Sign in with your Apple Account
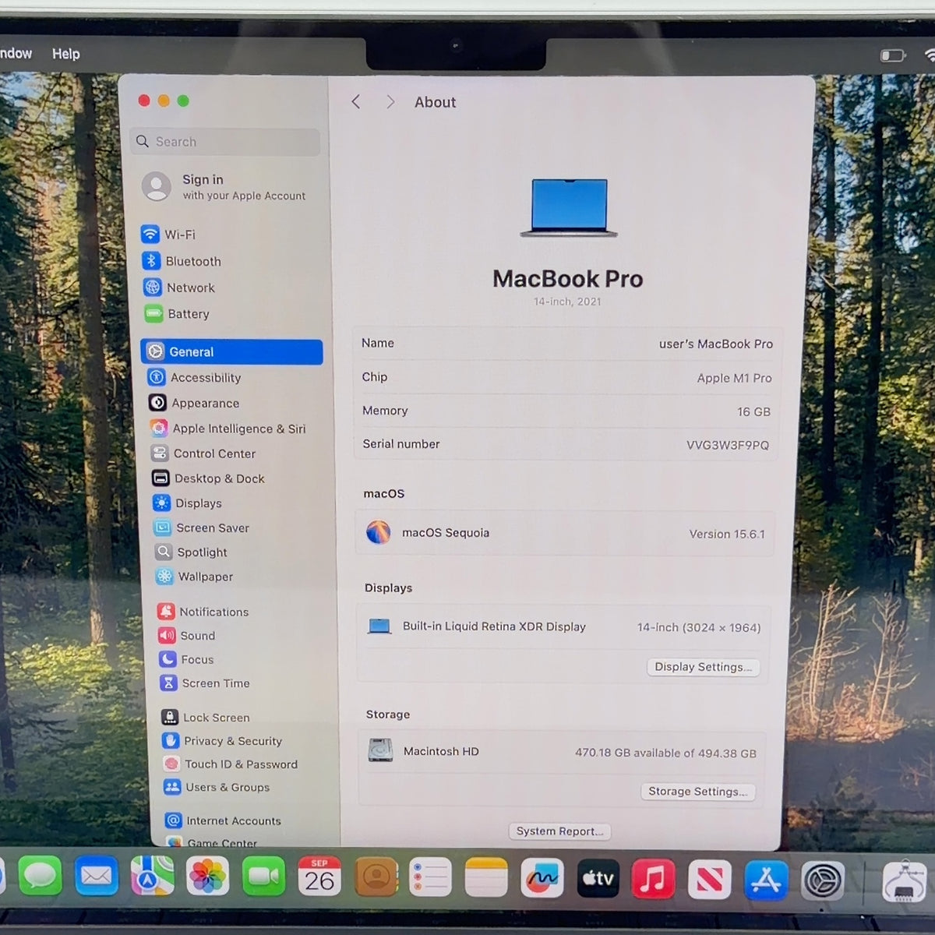Viewport: 935px width, 935px height. pos(224,187)
